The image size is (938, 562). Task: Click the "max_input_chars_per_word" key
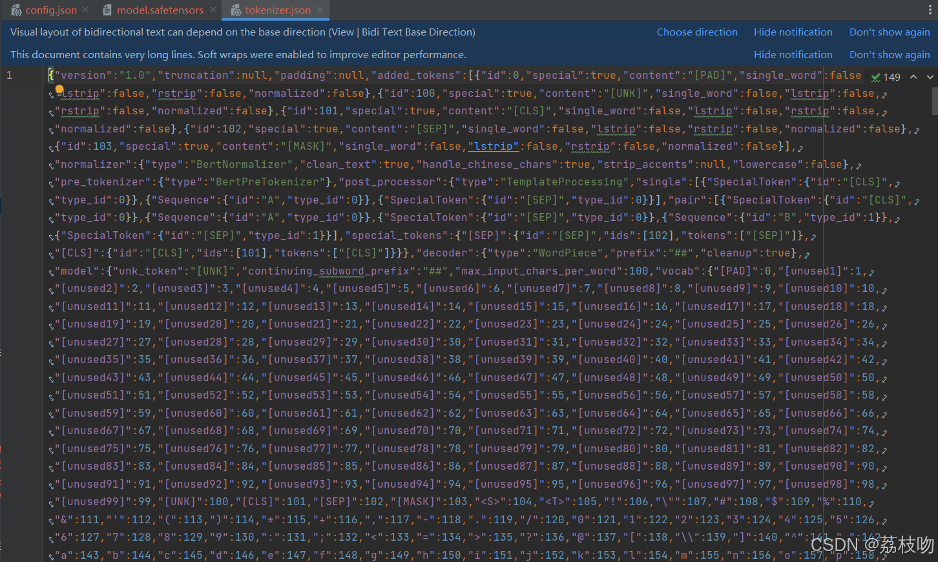click(x=539, y=271)
